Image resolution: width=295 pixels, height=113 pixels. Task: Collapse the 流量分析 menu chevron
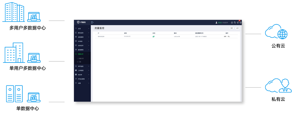(88, 54)
